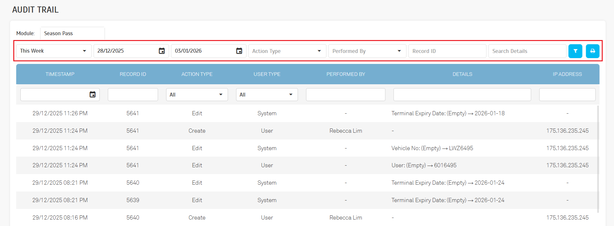Viewport: 614px width, 226px height.
Task: Click the Record ID column filter box
Action: [x=133, y=95]
